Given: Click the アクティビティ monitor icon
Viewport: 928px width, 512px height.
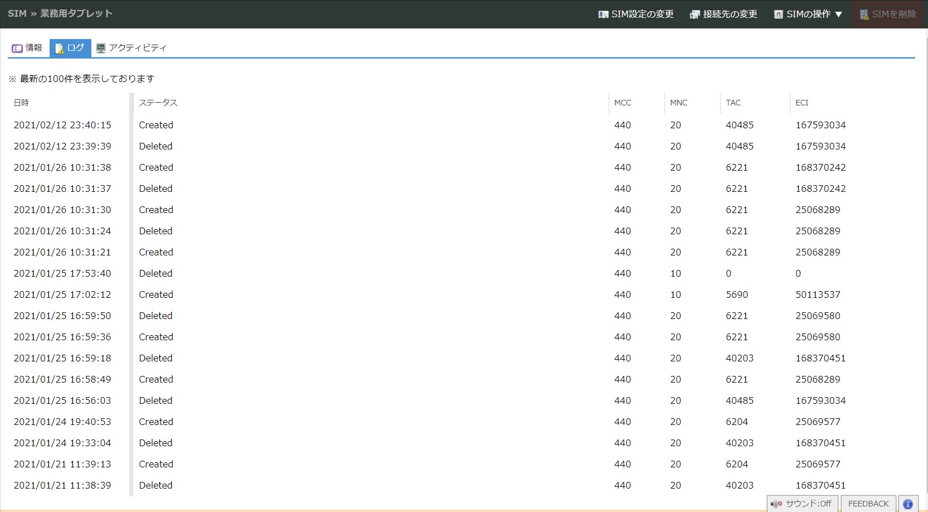Looking at the screenshot, I should [x=101, y=49].
